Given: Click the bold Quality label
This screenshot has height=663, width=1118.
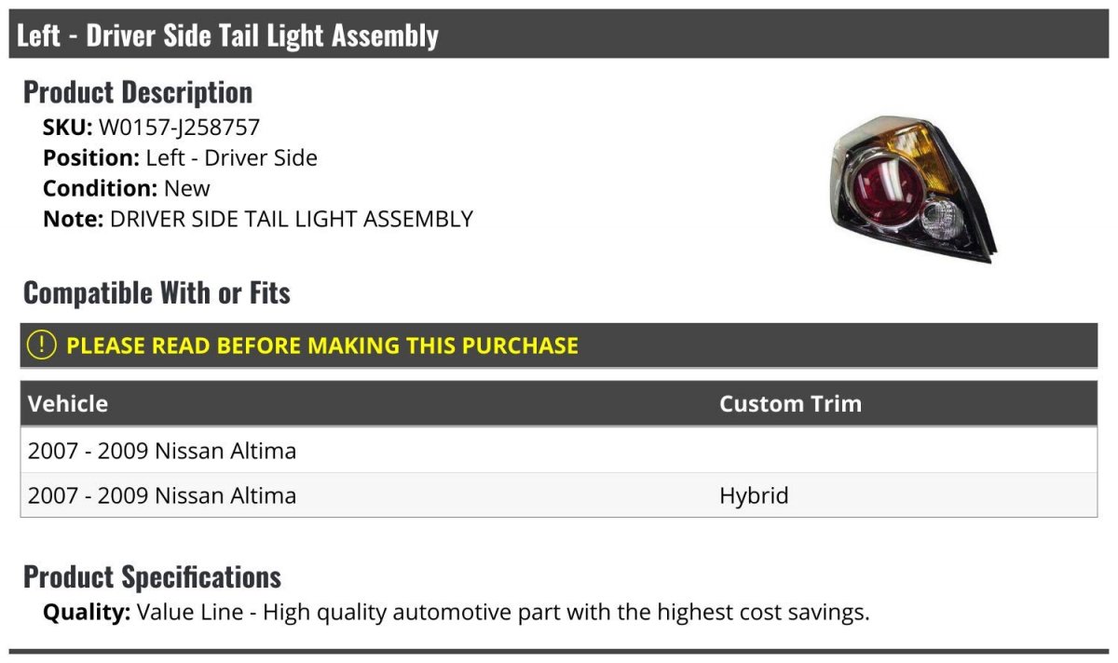Looking at the screenshot, I should (87, 613).
